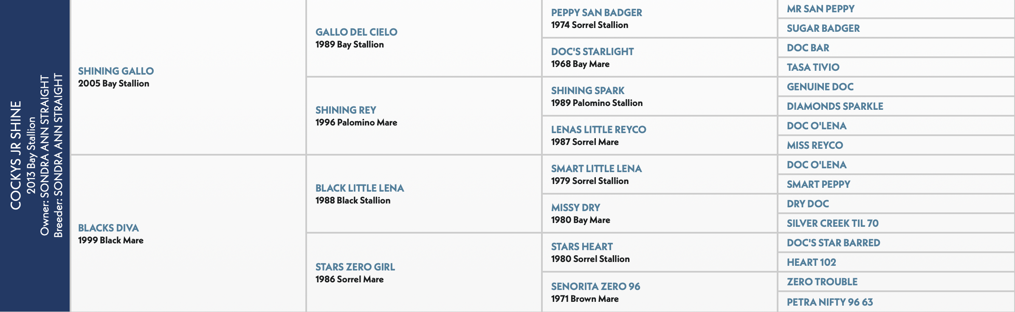Click the DOC'S STARLIGHT mare link

pyautogui.click(x=592, y=52)
